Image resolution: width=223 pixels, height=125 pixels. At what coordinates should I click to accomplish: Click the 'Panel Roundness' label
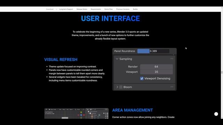tap(125, 51)
